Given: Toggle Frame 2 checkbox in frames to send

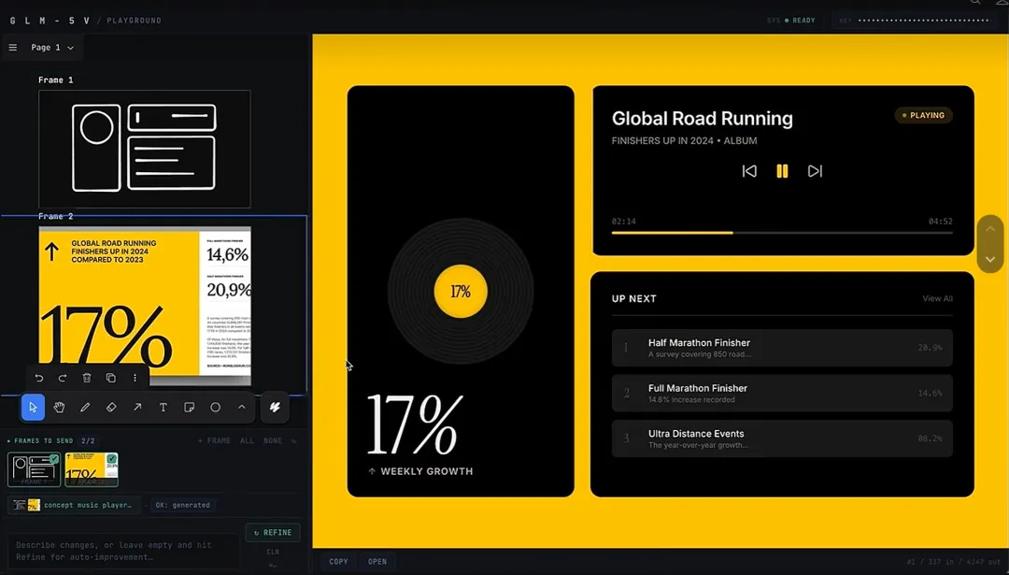Looking at the screenshot, I should coord(112,459).
